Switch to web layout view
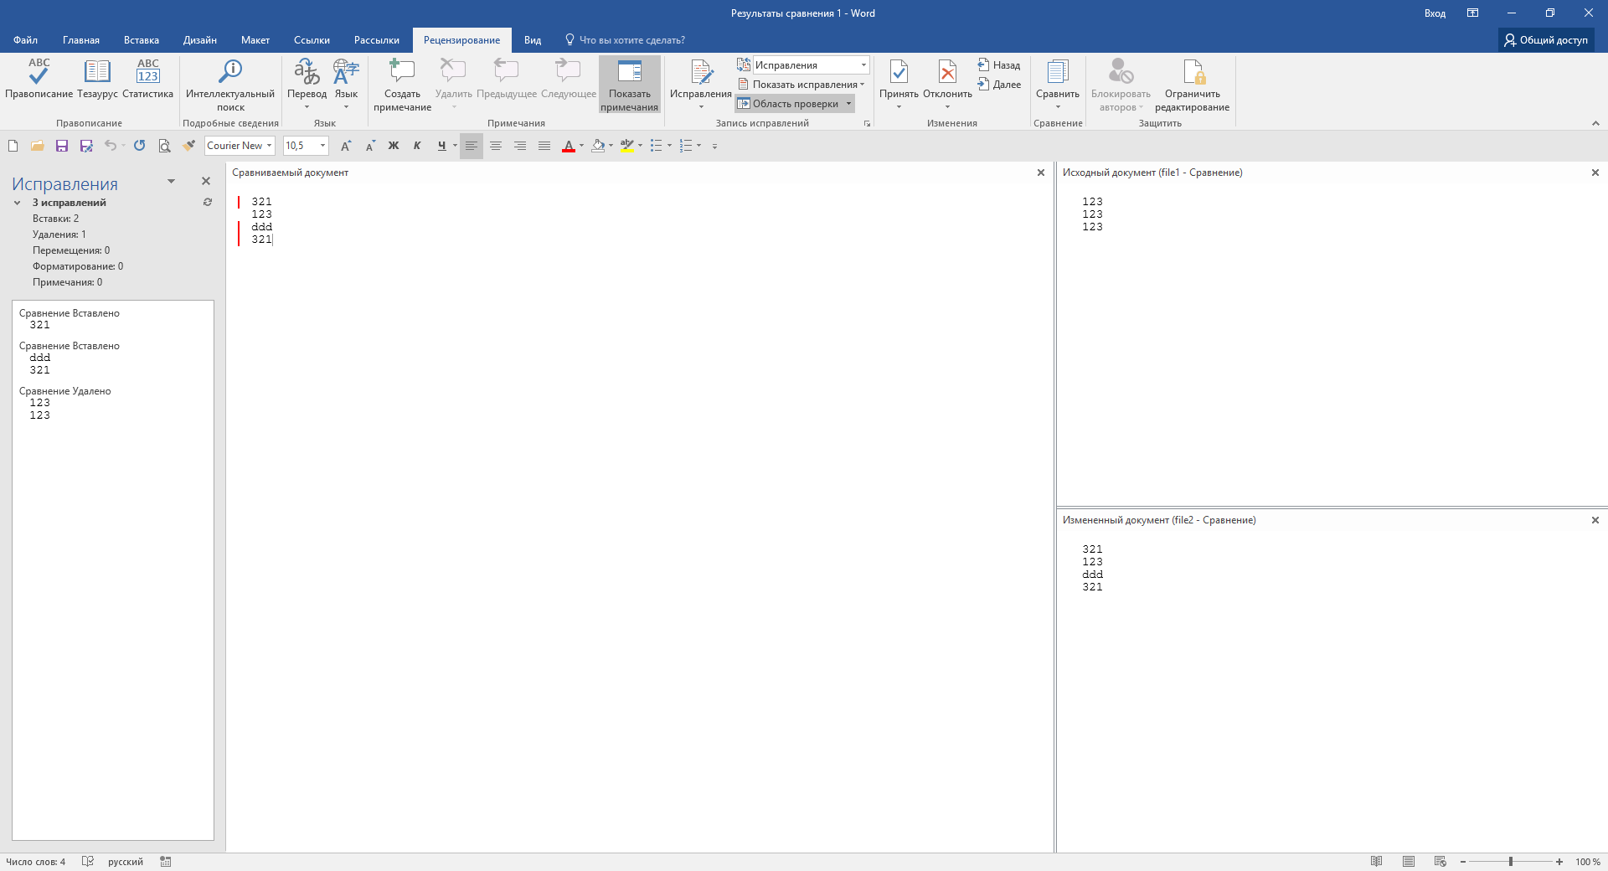This screenshot has width=1608, height=871. click(x=1440, y=862)
